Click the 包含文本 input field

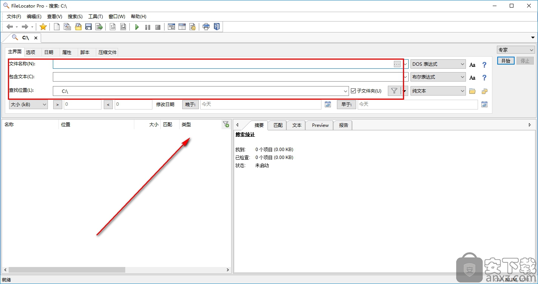(x=227, y=77)
